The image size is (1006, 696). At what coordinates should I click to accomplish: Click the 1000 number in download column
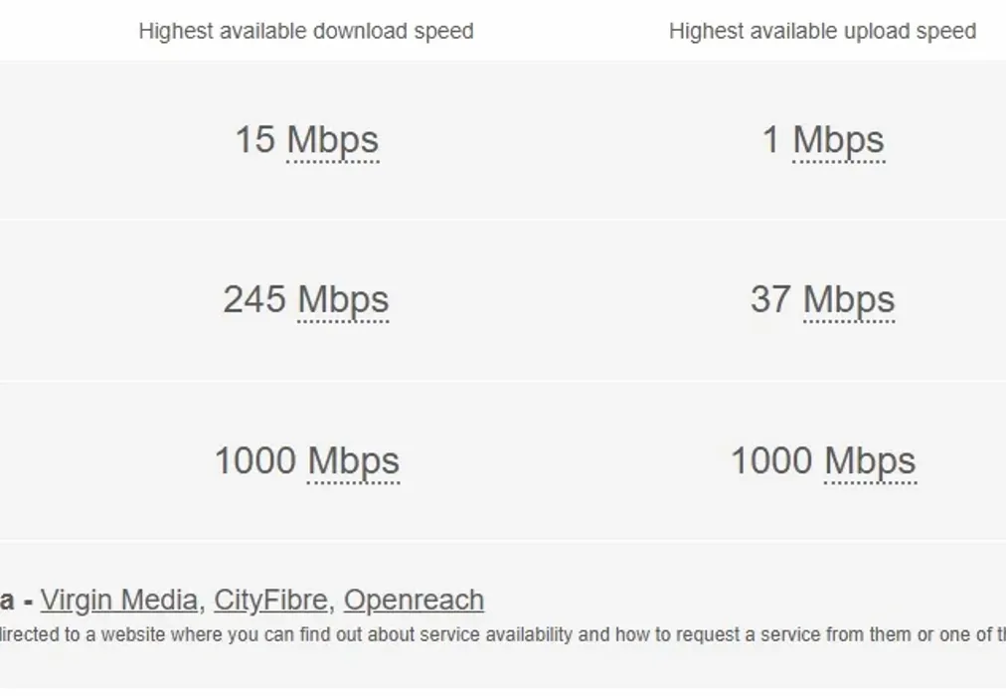pos(255,461)
